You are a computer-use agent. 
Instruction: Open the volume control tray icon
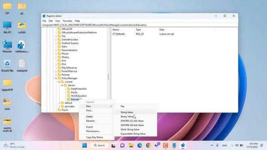(x=237, y=145)
